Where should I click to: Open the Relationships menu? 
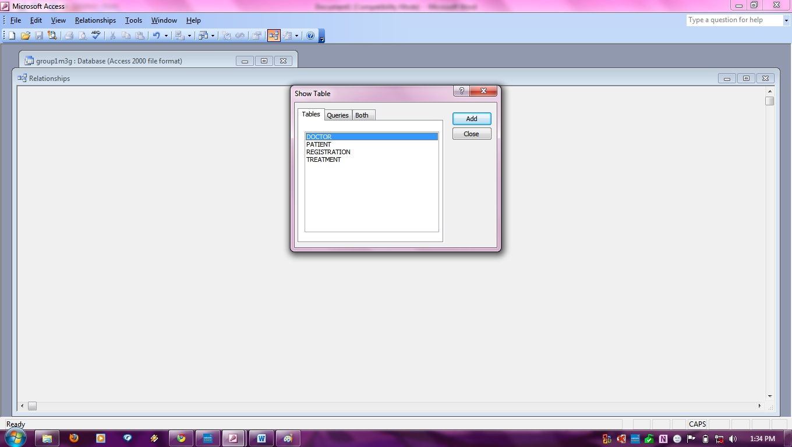coord(95,19)
